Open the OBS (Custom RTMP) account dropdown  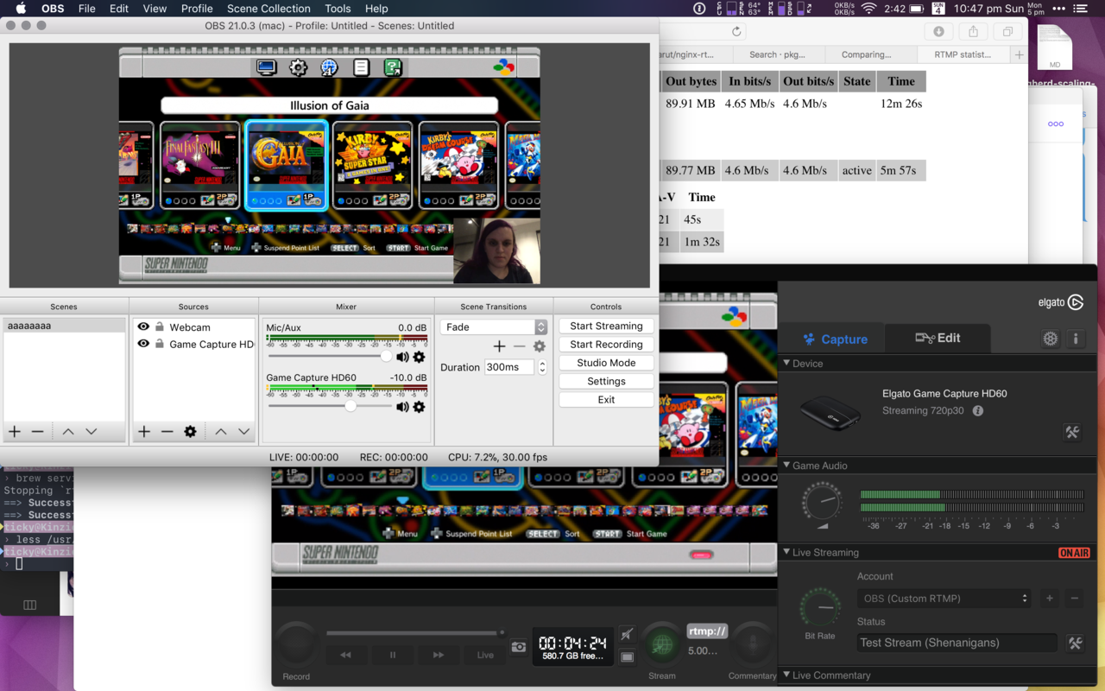pos(944,598)
